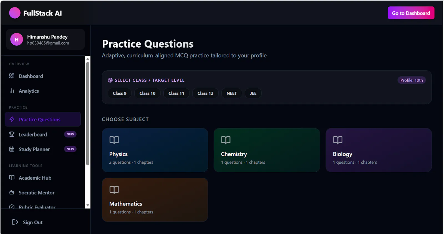The width and height of the screenshot is (444, 234).
Task: Click the user avatar with letter H
Action: (x=17, y=40)
